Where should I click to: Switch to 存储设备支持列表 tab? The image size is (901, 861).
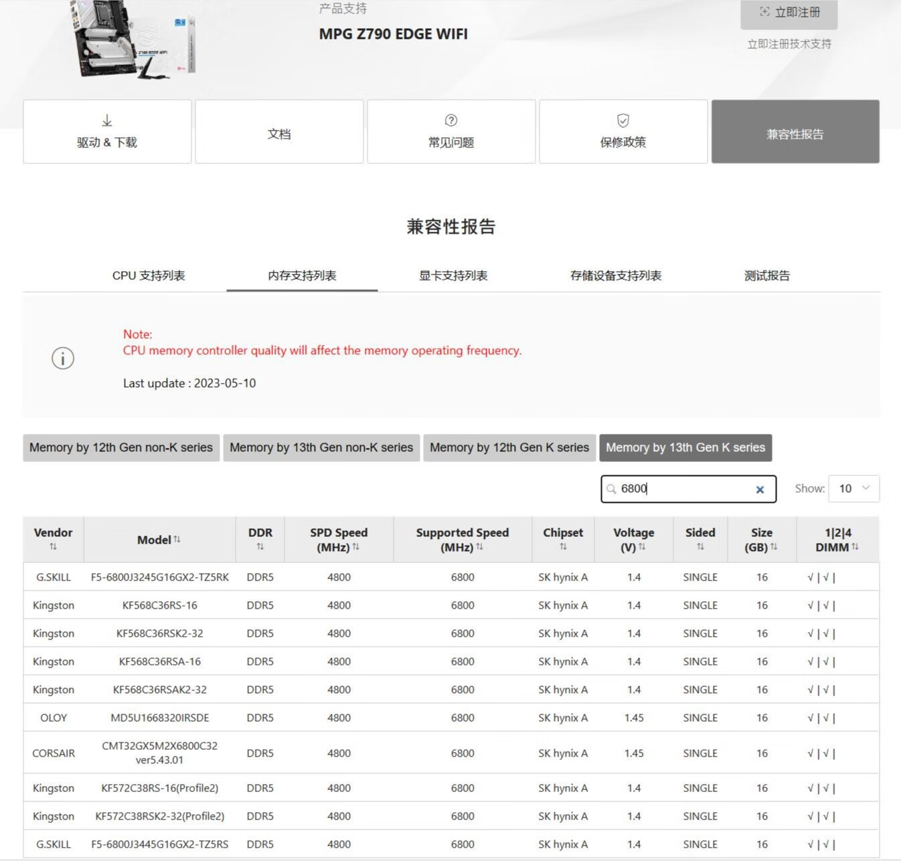616,276
